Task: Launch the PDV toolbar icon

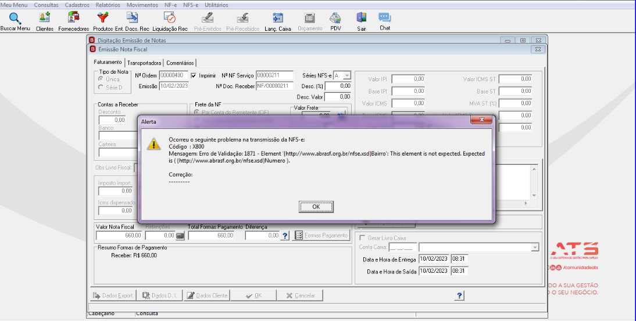Action: [x=335, y=22]
